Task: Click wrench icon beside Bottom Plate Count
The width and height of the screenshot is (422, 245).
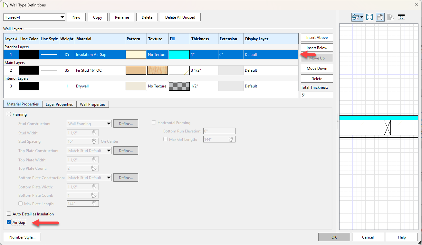Action: point(94,195)
